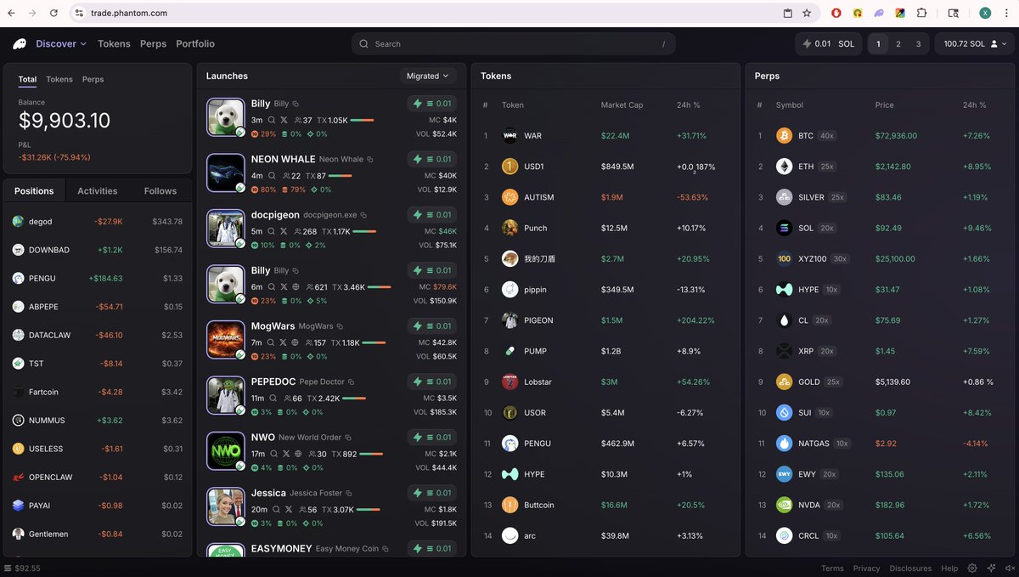Quick buy 0.01 on NEON WHALE
Screen dimensions: 1019x577
click(432, 159)
